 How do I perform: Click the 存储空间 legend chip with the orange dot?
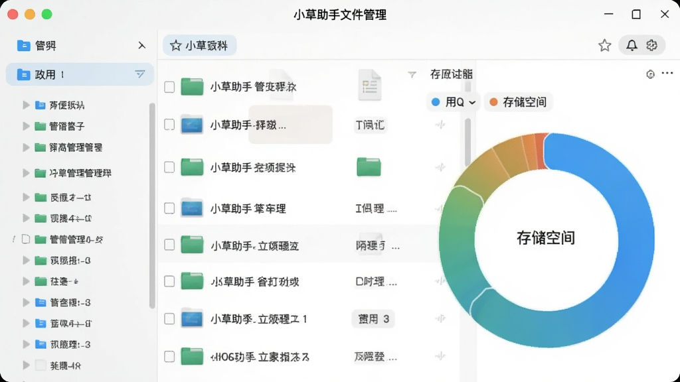[518, 102]
